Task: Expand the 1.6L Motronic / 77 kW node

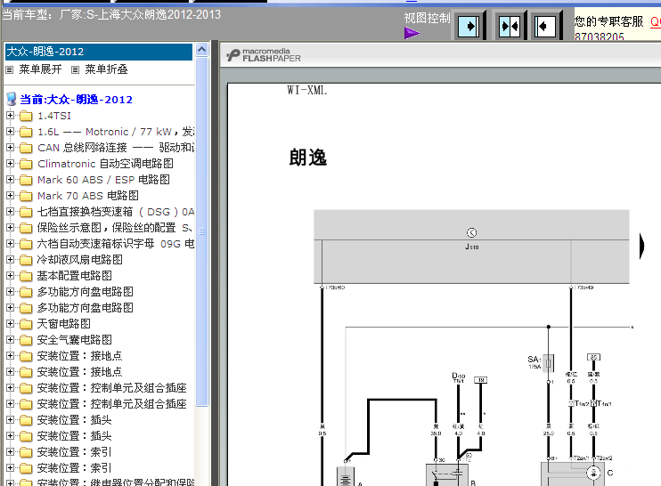Action: point(10,132)
